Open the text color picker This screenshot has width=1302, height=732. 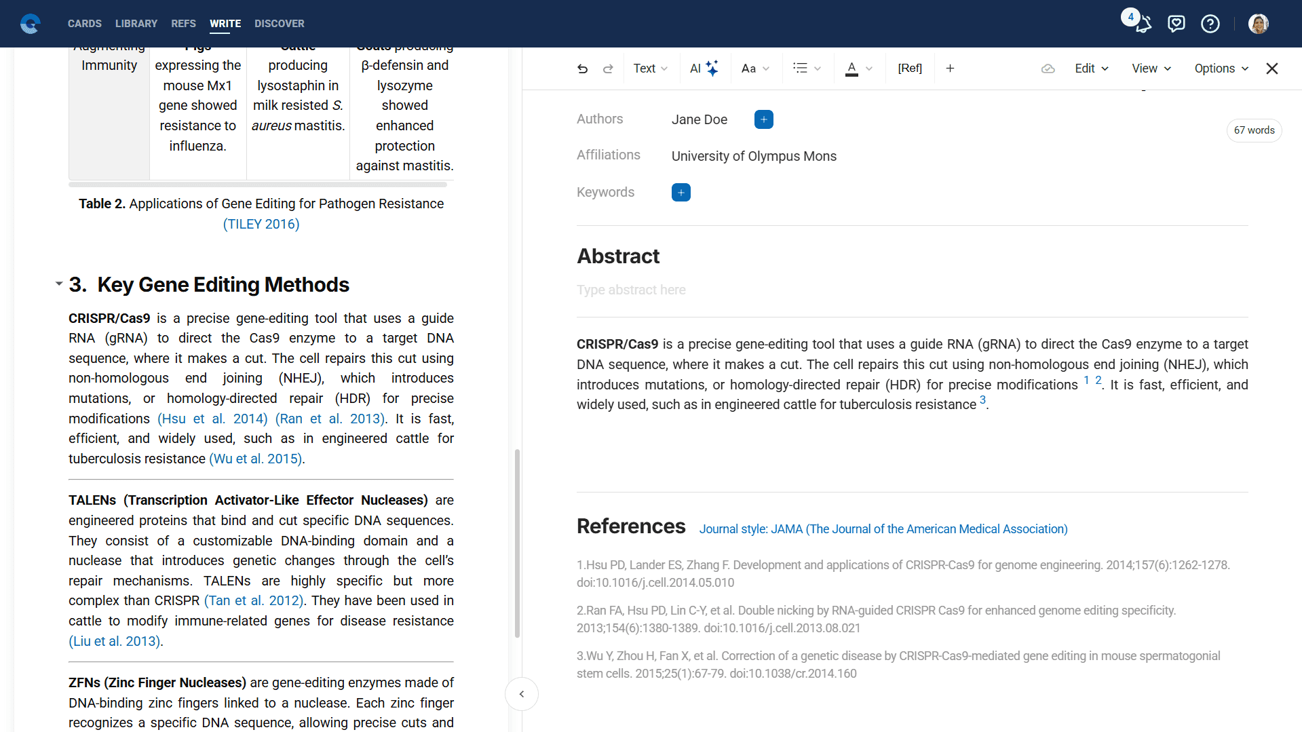point(858,69)
